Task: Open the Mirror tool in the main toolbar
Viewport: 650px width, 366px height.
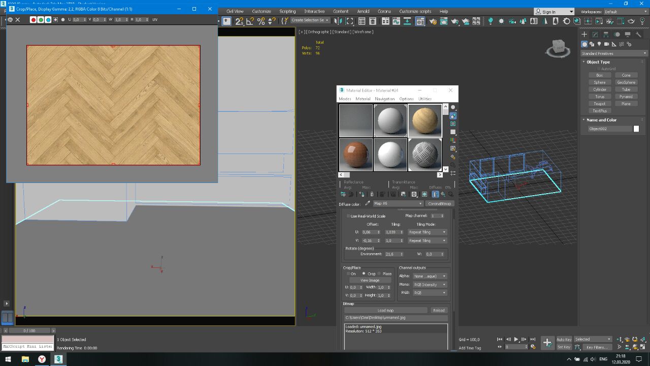Action: [x=337, y=21]
